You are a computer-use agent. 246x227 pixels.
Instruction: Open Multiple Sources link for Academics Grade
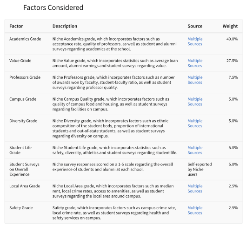[x=195, y=41]
